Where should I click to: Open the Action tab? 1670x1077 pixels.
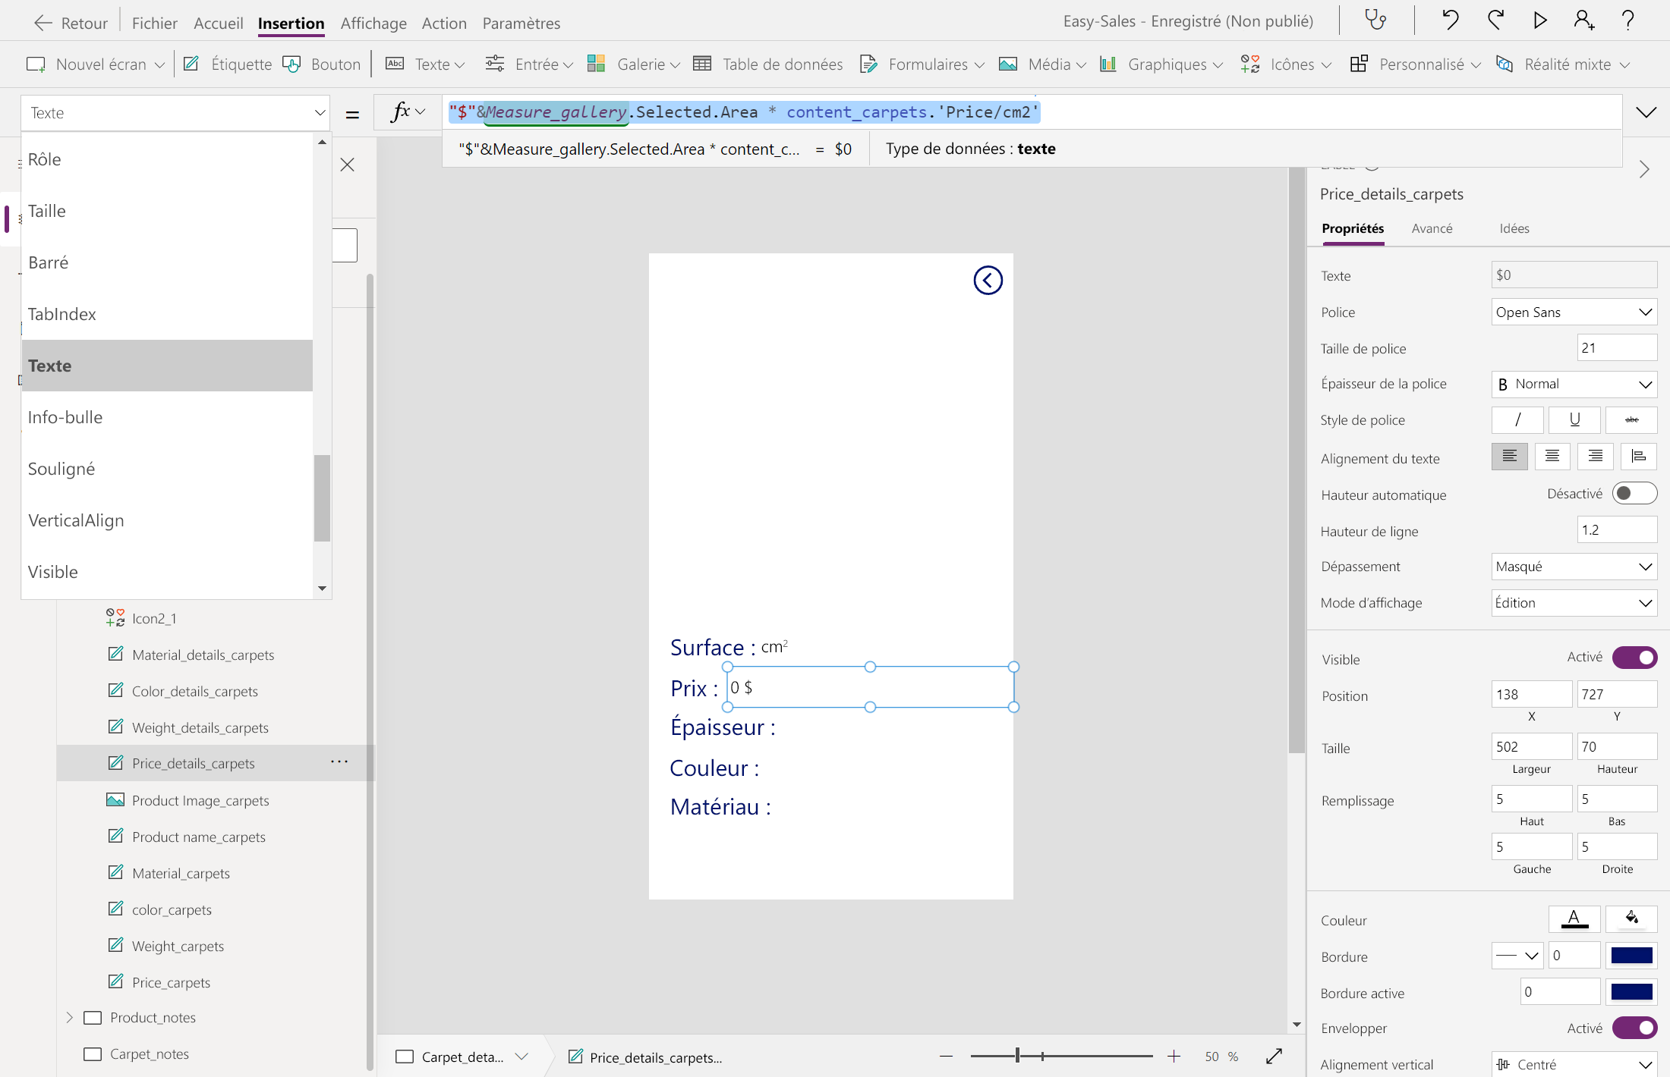(444, 23)
